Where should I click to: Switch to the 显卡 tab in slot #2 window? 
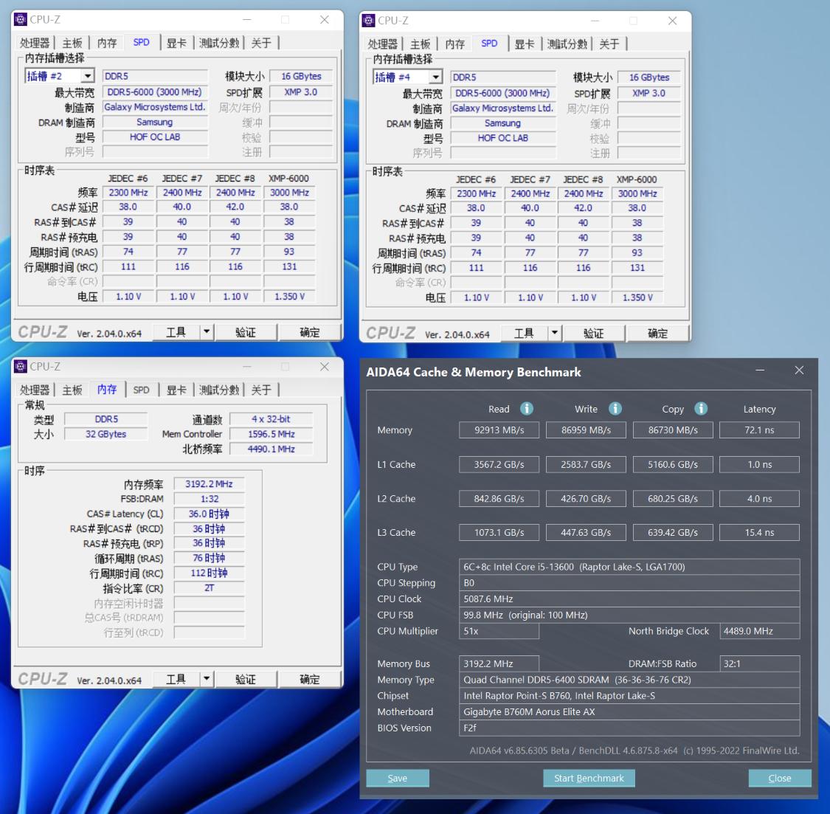click(176, 42)
